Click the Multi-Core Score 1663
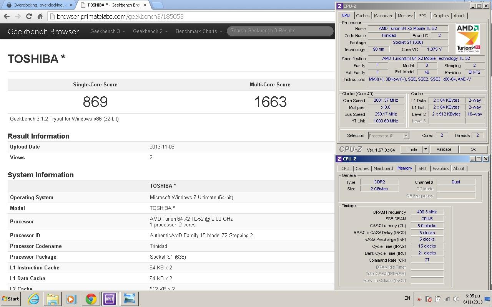 click(270, 102)
